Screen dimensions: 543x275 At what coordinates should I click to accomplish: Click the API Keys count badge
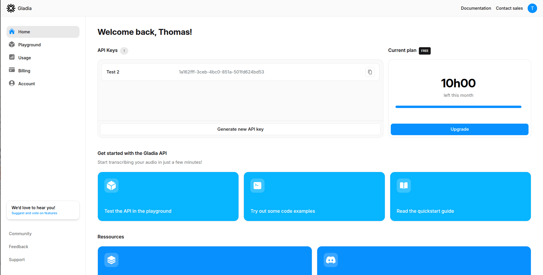[124, 51]
